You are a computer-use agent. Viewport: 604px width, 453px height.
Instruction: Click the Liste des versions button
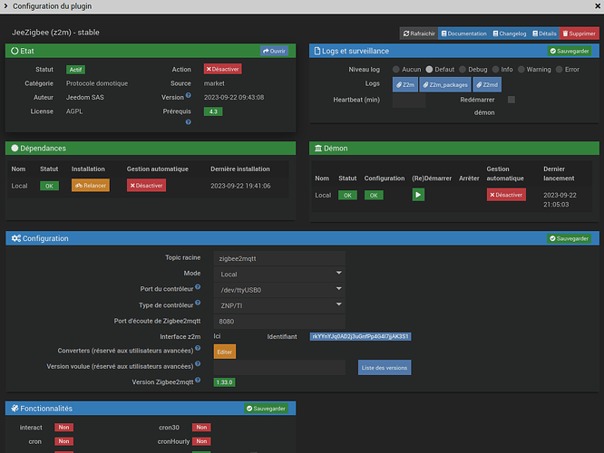385,368
